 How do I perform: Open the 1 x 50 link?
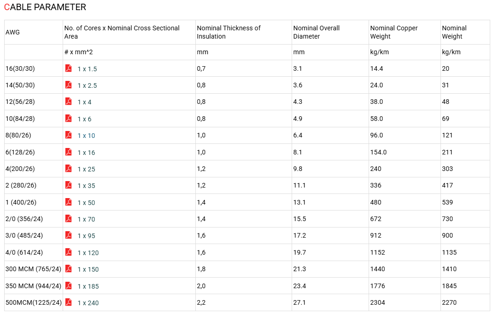[x=86, y=203]
